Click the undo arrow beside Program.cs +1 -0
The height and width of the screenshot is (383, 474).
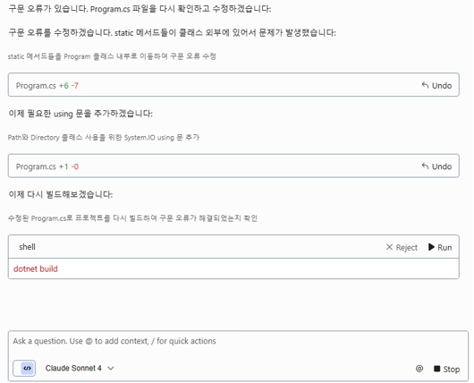coord(425,166)
